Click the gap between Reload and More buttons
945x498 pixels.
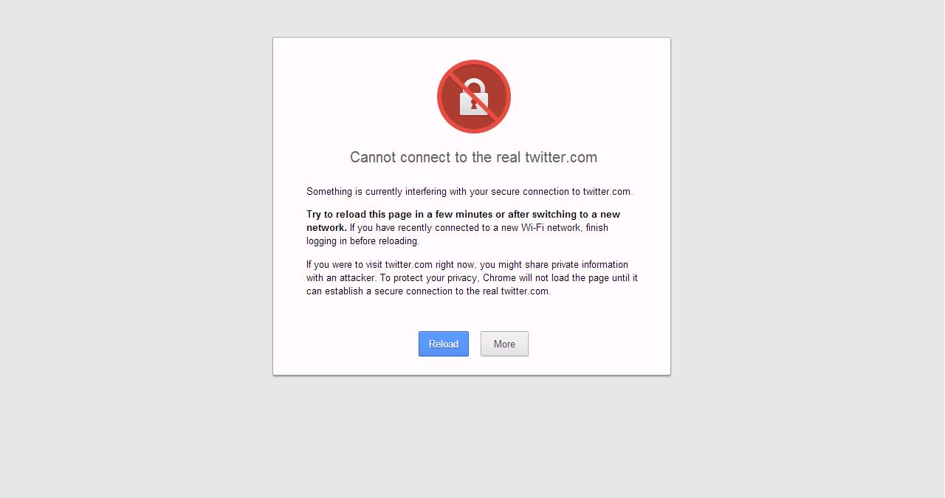point(475,344)
